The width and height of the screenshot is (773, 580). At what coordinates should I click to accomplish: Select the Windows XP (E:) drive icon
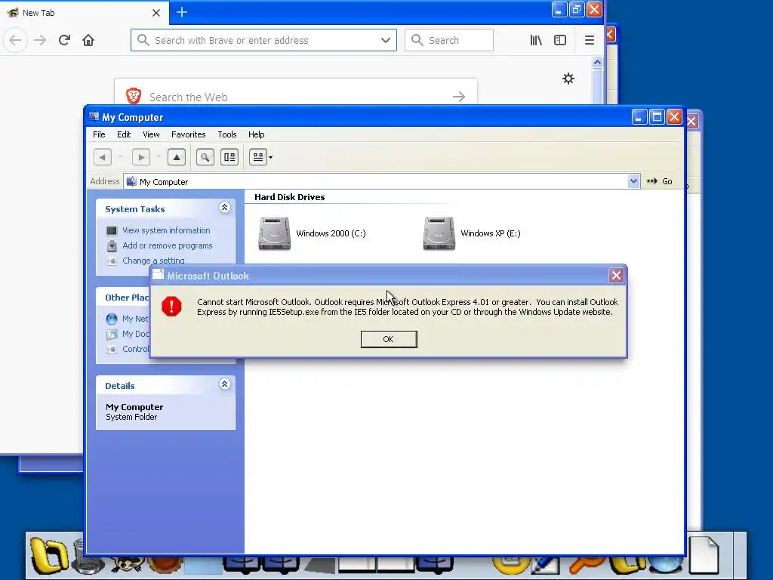click(439, 233)
